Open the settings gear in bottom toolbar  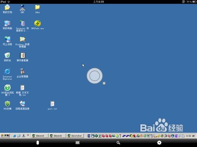click(x=159, y=143)
